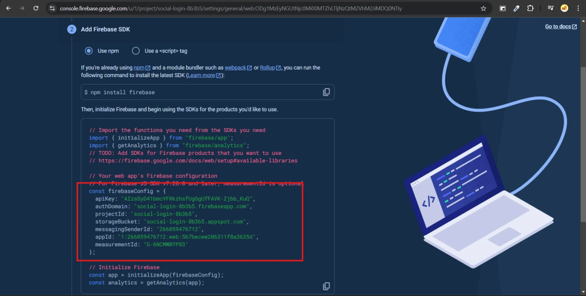
Task: Open the browser Extensions puzzle icon
Action: (x=530, y=9)
